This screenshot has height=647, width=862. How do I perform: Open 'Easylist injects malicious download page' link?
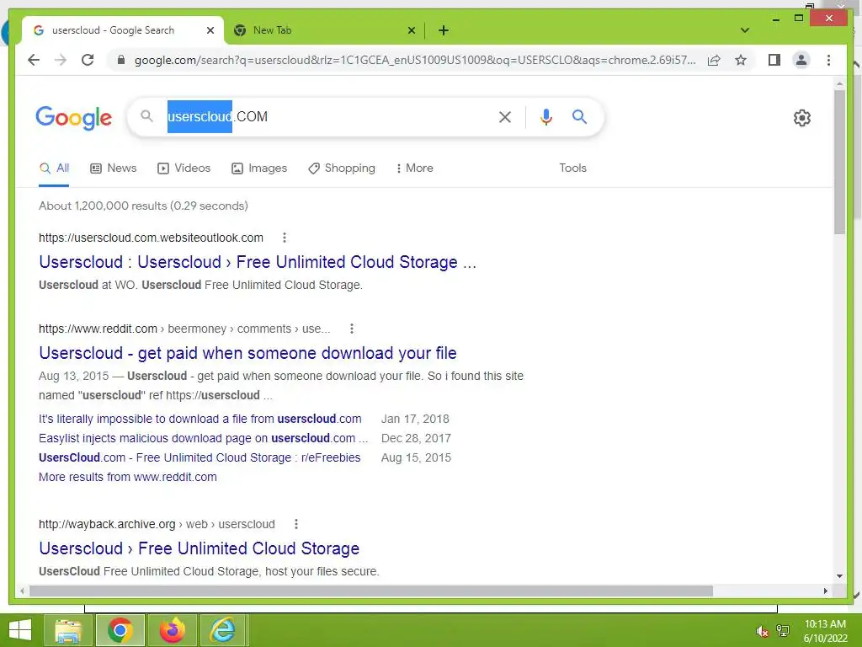(204, 438)
